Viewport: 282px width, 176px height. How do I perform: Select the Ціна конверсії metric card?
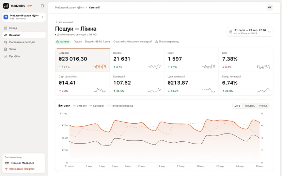point(191,84)
